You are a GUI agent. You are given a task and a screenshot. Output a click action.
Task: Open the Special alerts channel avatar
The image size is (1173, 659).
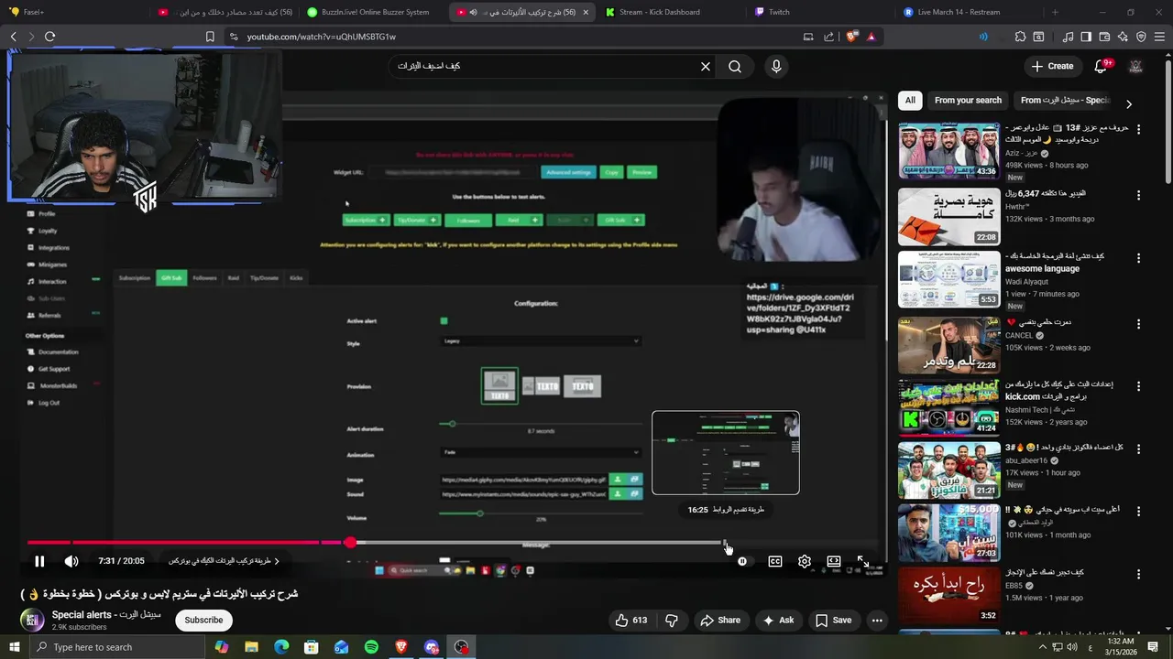(32, 620)
